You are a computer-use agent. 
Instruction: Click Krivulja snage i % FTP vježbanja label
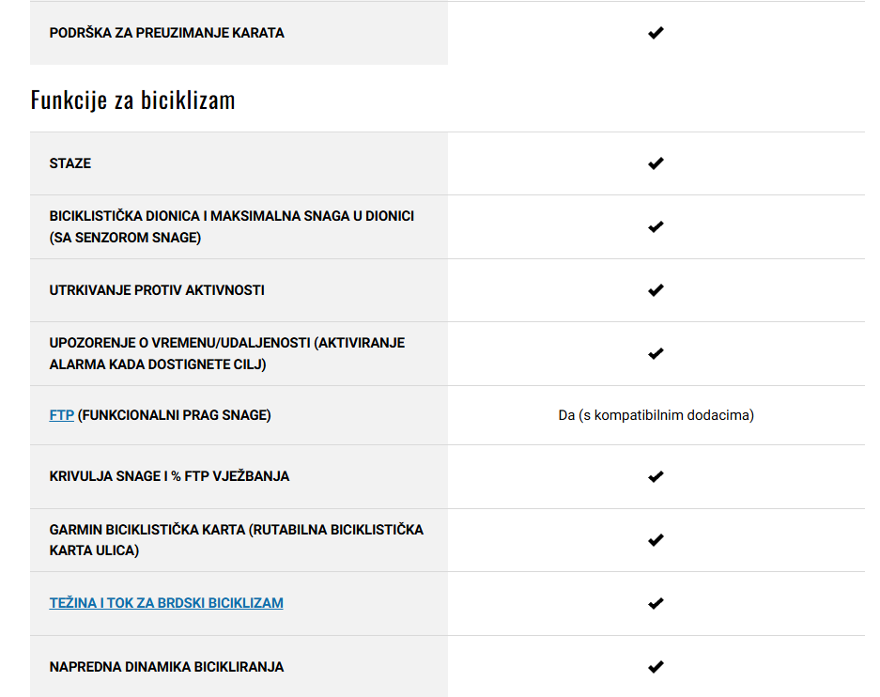[x=169, y=476]
